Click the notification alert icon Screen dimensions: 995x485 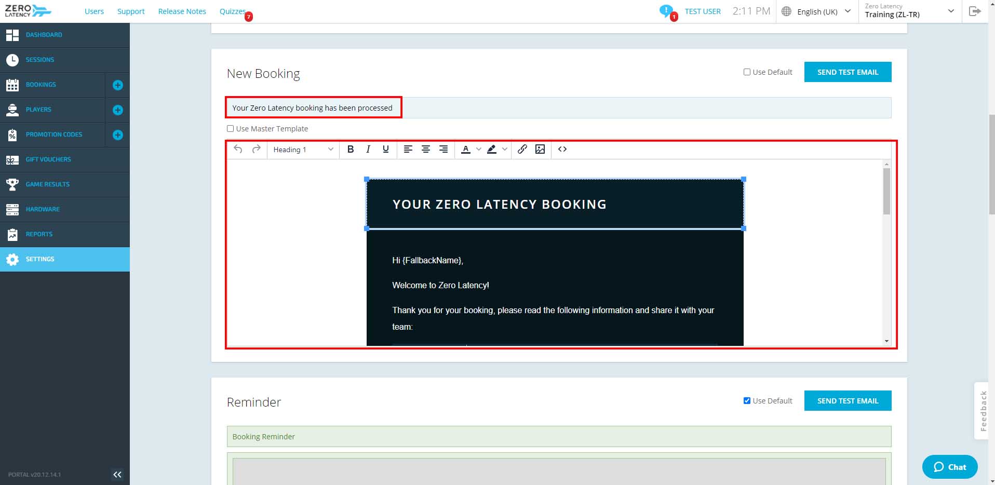pos(666,11)
